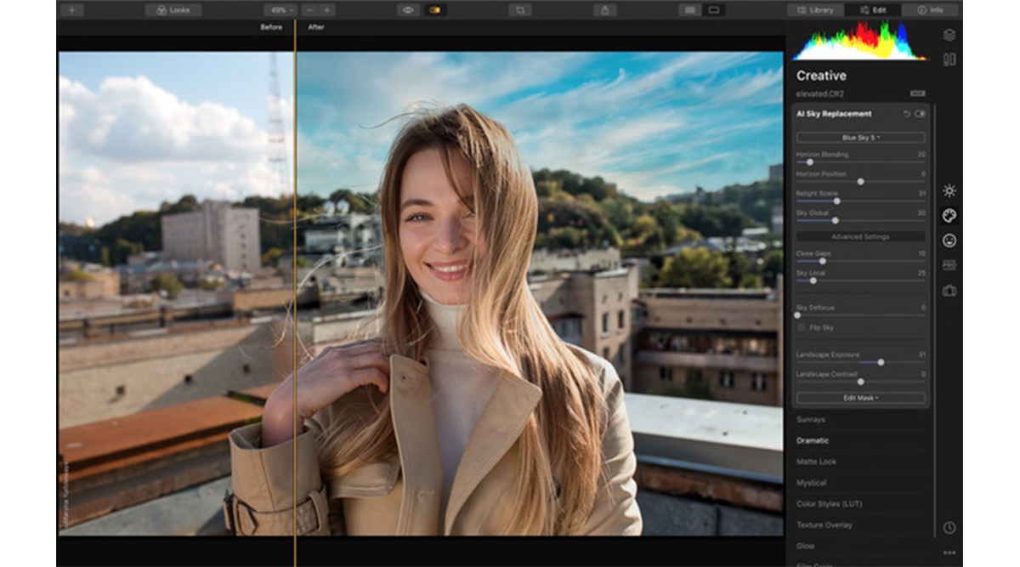Open the Portrait face tools icon
This screenshot has height=567, width=1020.
pyautogui.click(x=949, y=241)
